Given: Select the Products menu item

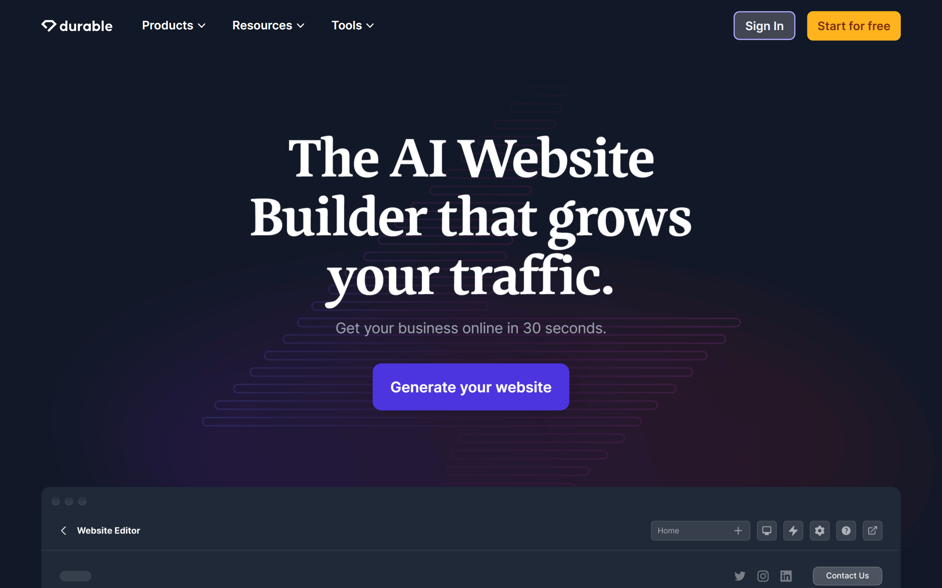Looking at the screenshot, I should [x=173, y=25].
